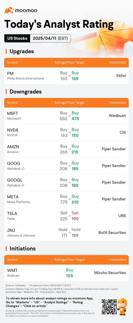Click the QR code image
The image size is (133, 323).
109,307
